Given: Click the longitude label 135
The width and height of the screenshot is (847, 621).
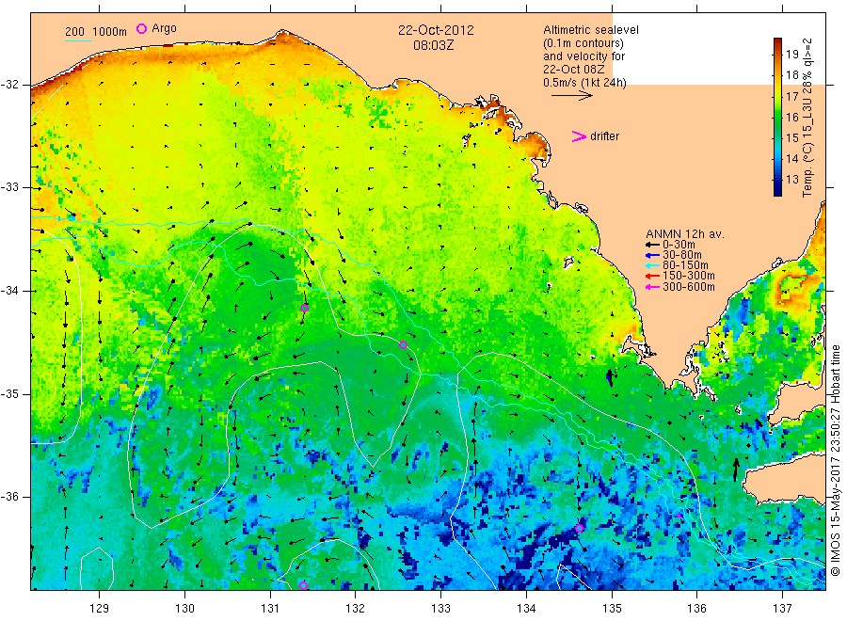Looking at the screenshot, I should click(612, 609).
